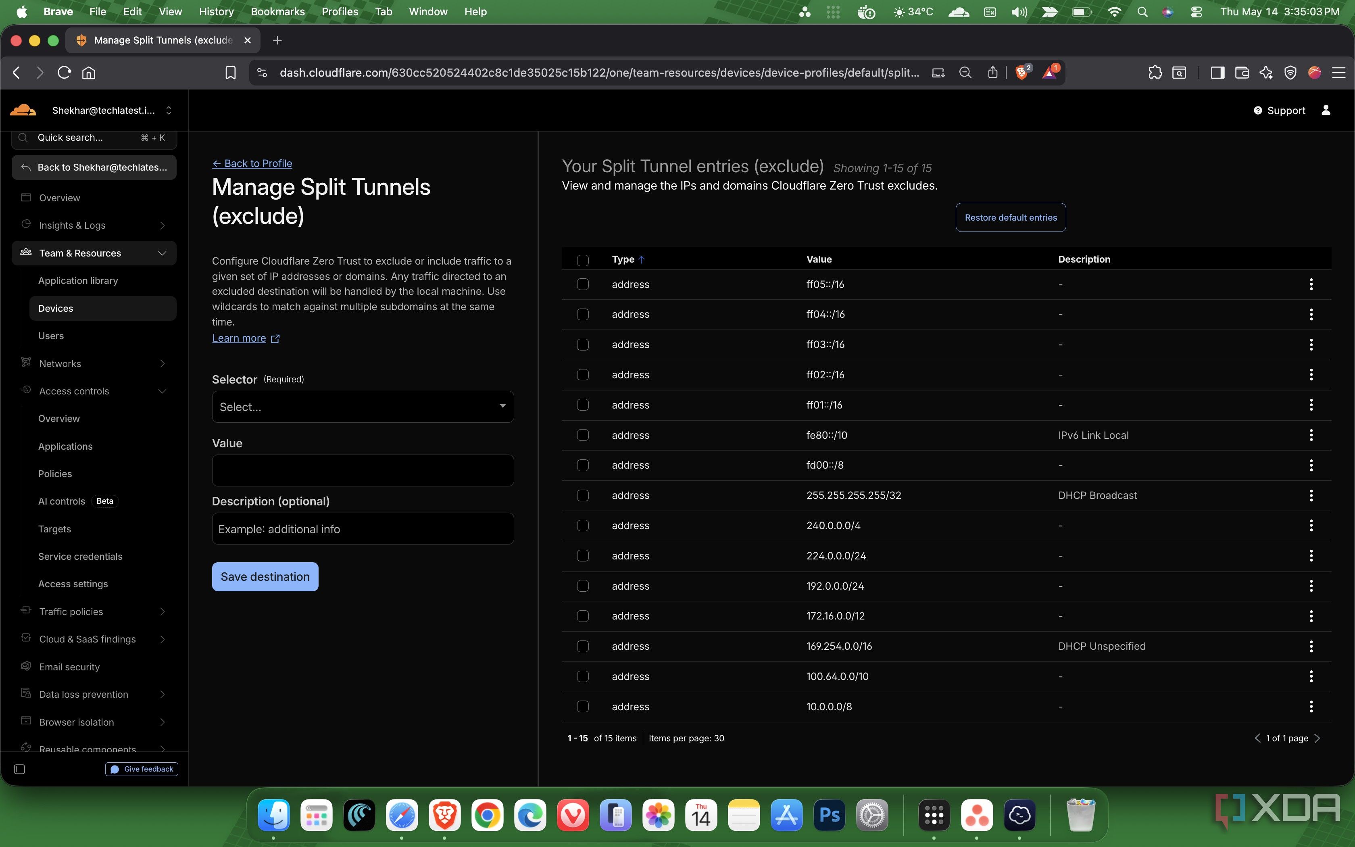Check the box for 100.64.0.0/10 entry
The height and width of the screenshot is (847, 1355).
[583, 677]
